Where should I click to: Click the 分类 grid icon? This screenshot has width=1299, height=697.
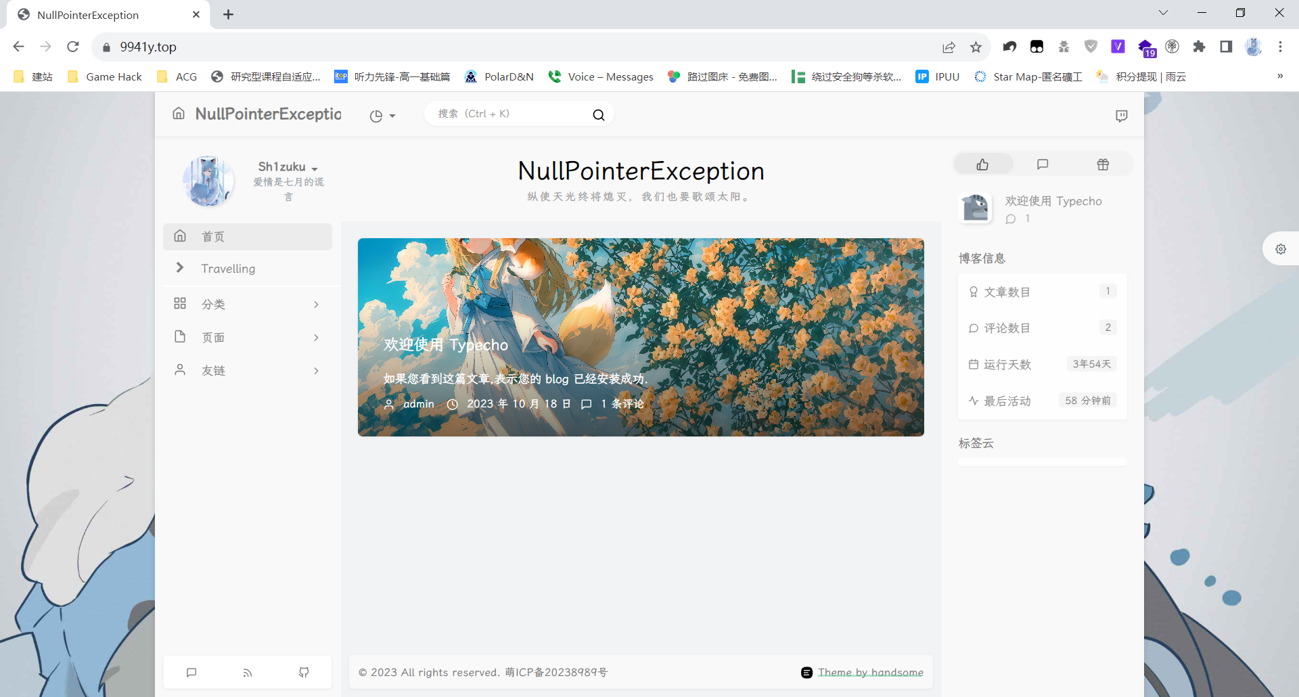(180, 303)
